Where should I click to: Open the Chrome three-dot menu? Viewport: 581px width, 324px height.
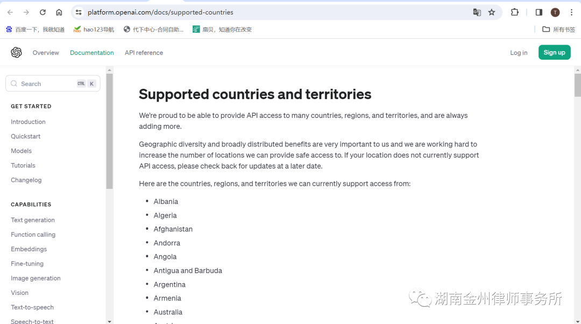[x=571, y=12]
